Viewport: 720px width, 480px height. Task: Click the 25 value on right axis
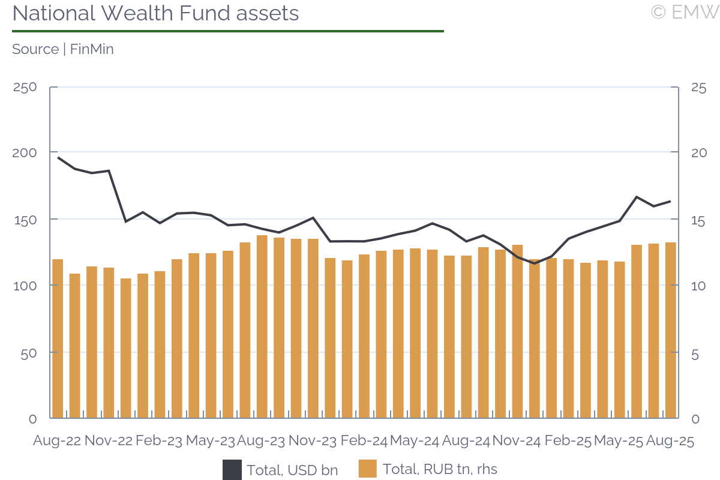[698, 88]
